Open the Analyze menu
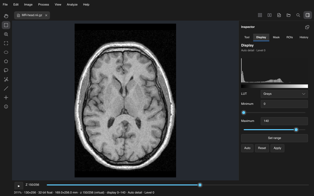Screen dimensions: 314x196 point(72,5)
